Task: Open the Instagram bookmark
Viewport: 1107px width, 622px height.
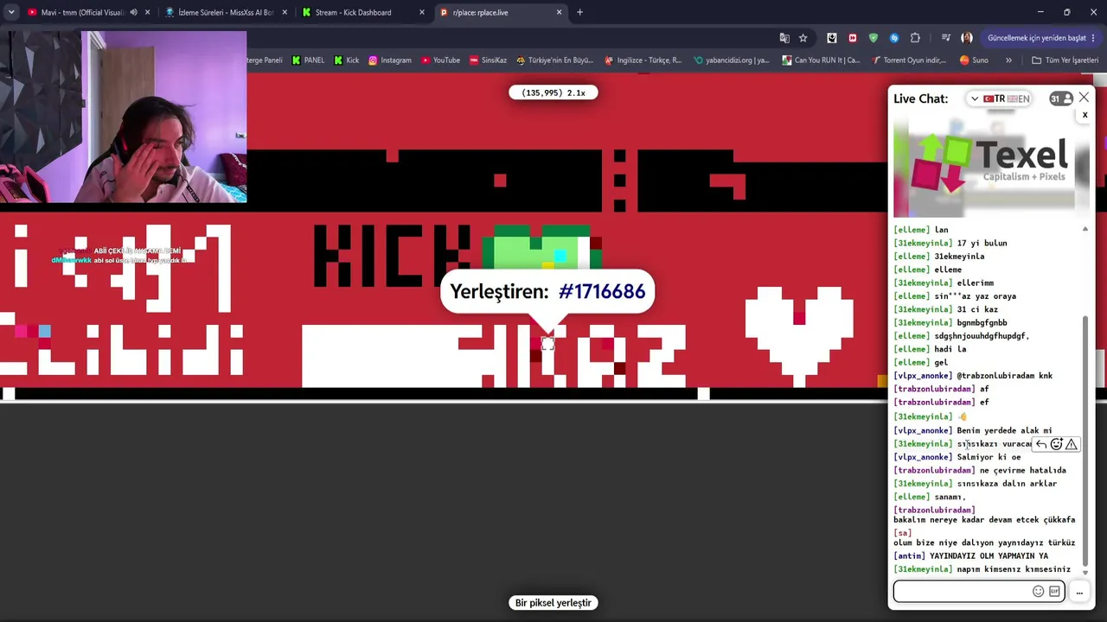Action: click(x=390, y=60)
